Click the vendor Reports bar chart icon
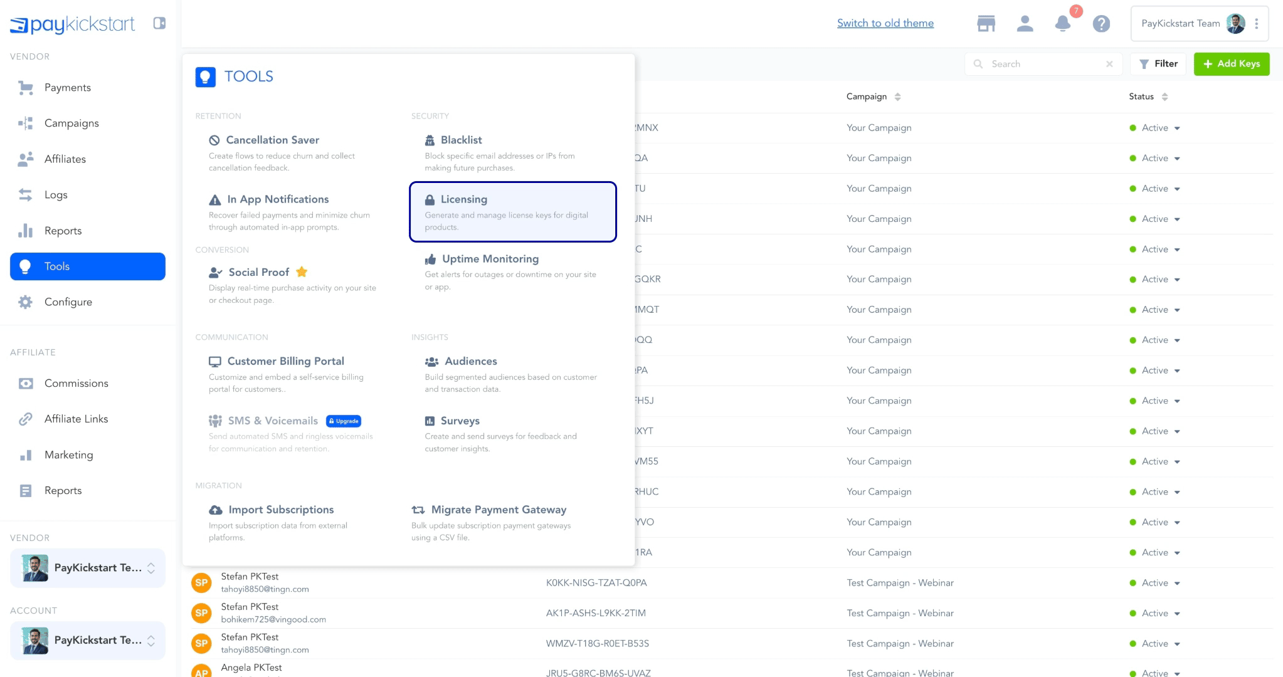This screenshot has width=1283, height=677. coord(26,231)
